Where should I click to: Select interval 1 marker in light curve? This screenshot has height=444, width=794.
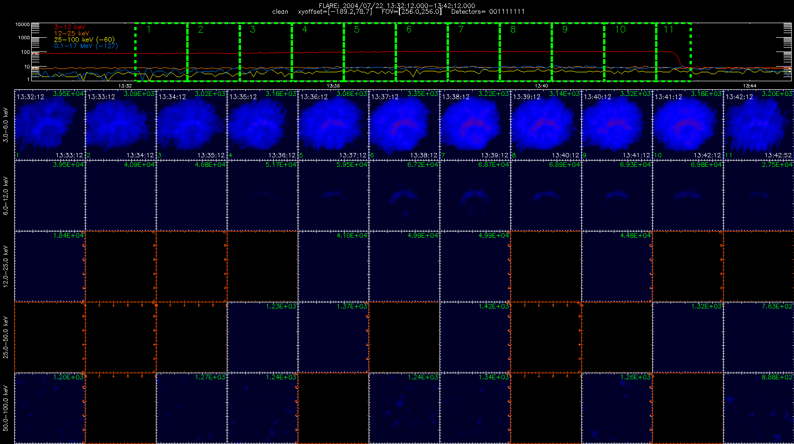148,30
